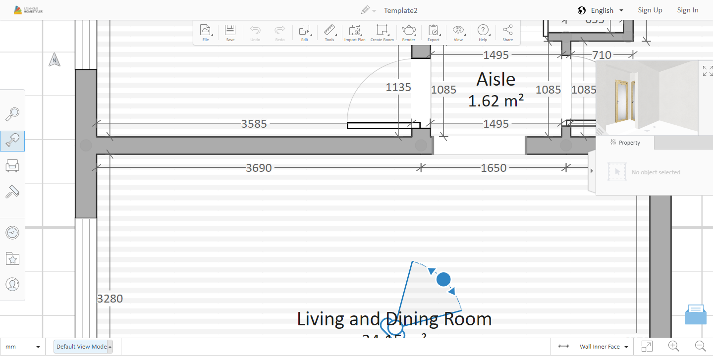
Task: Open the blue message inbox icon
Action: [696, 315]
